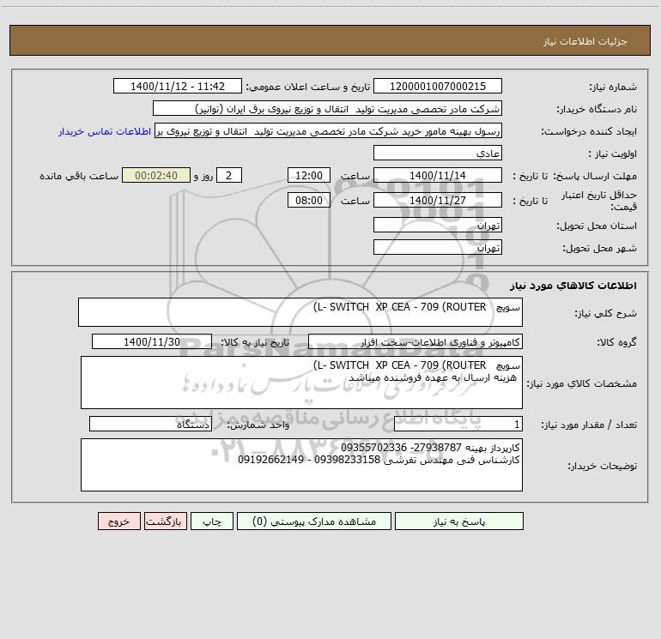Image resolution: width=661 pixels, height=639 pixels.
Task: Click the delivery province field تهران
Action: 438,225
